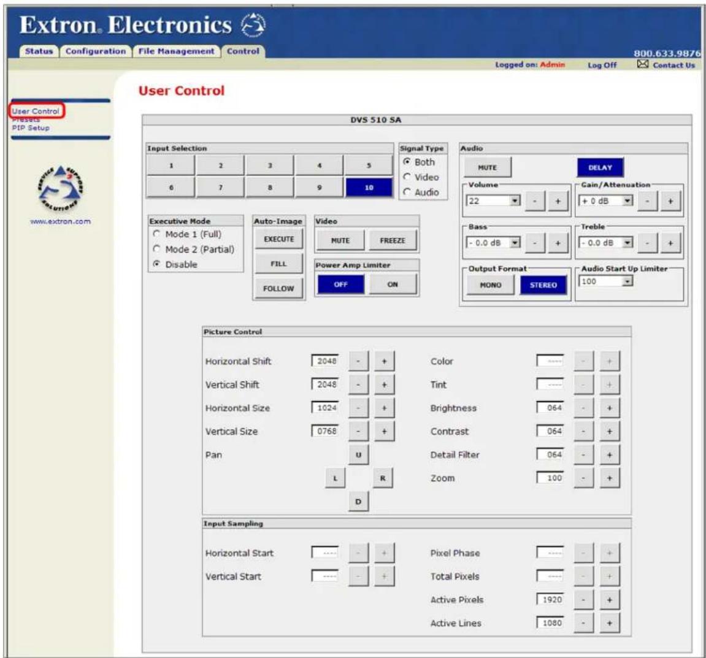Image resolution: width=706 pixels, height=658 pixels.
Task: Click the Contact Us link
Action: click(674, 65)
